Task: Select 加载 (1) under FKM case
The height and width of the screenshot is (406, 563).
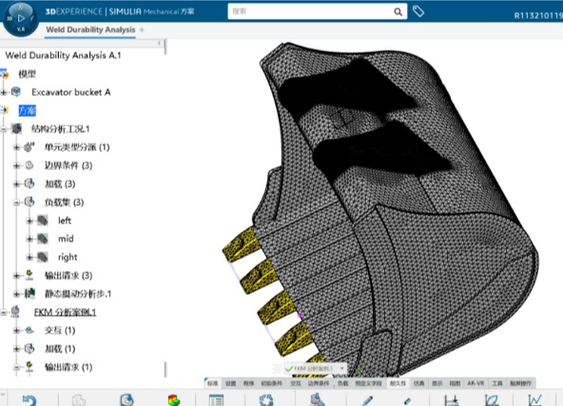Action: click(x=60, y=348)
